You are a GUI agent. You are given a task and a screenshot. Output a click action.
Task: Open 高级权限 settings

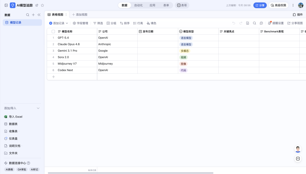pos(279,5)
